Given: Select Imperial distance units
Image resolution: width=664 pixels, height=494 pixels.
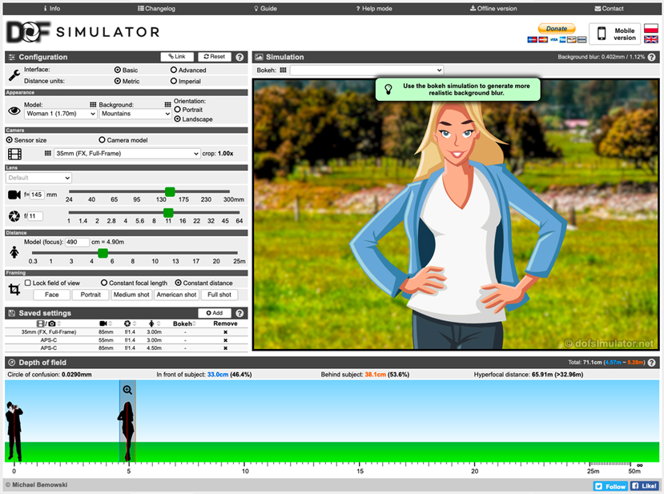Looking at the screenshot, I should pyautogui.click(x=174, y=81).
